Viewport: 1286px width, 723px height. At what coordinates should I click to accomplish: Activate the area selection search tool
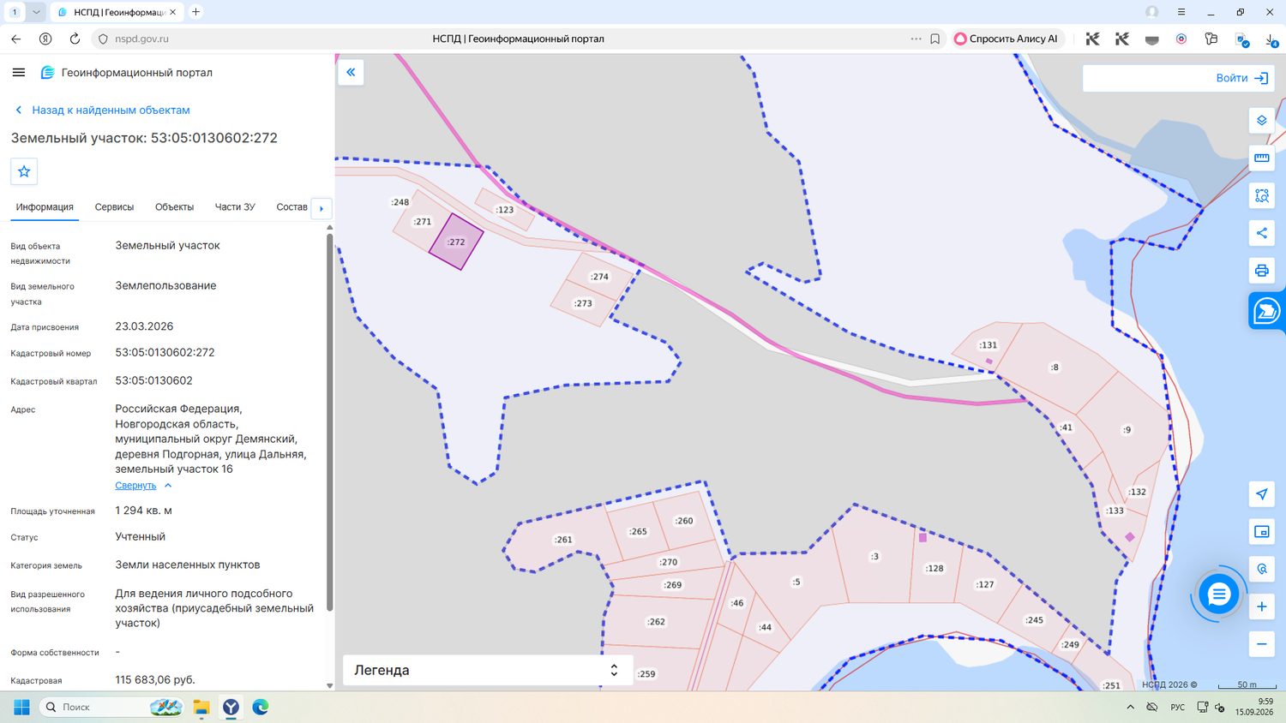tap(1261, 195)
